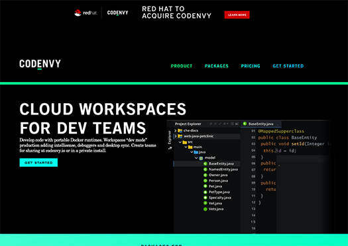The height and width of the screenshot is (246, 348).
Task: Click the @MappedSupperclass annotation on line 01
Action: coord(281,131)
